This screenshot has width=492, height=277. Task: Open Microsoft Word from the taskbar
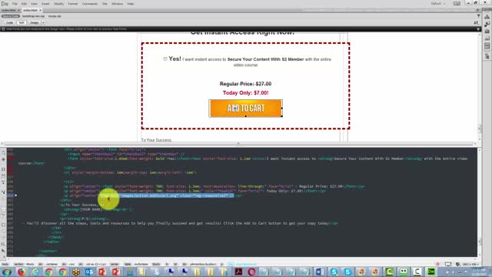(320, 272)
